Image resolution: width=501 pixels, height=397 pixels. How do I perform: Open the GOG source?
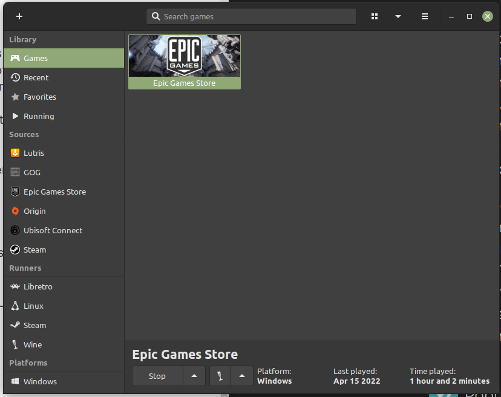click(64, 172)
